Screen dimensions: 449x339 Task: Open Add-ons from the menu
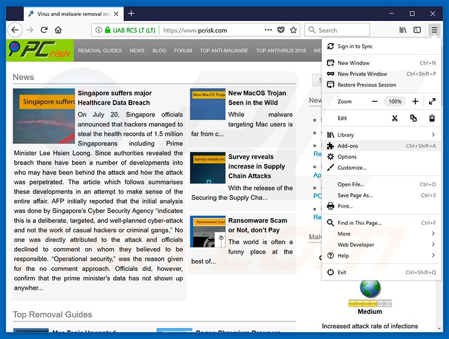coord(348,146)
